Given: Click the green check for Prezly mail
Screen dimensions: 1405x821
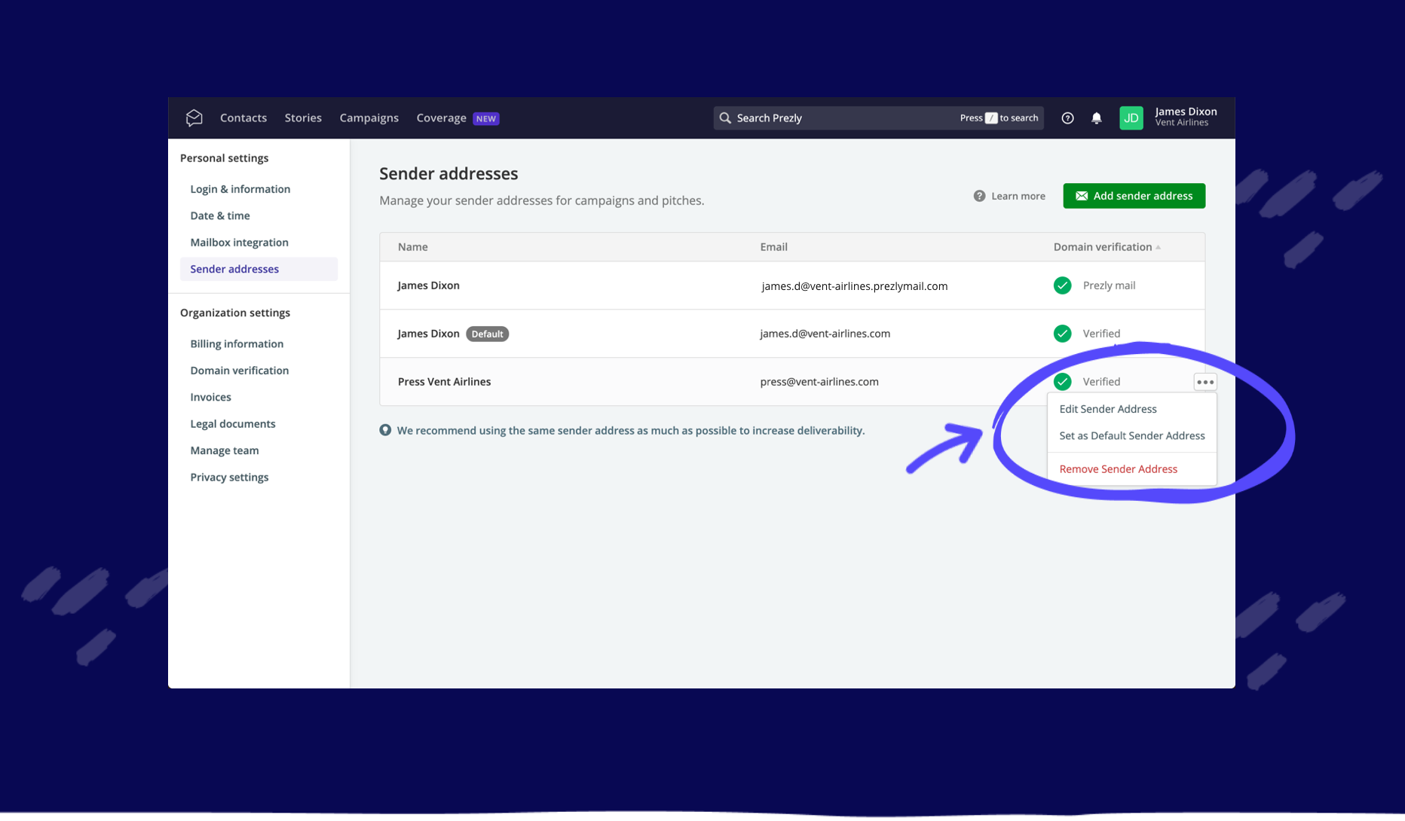Looking at the screenshot, I should point(1062,285).
